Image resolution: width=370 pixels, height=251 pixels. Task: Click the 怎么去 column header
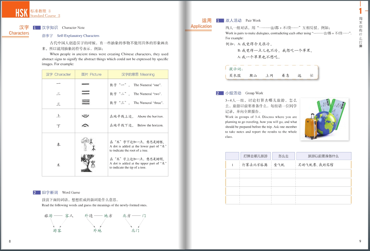click(283, 156)
